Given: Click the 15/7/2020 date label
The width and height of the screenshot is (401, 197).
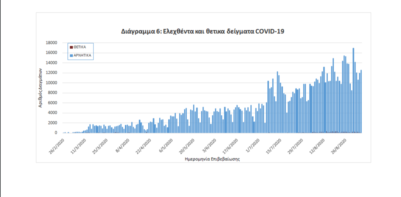Looking at the screenshot, I should (273, 146).
